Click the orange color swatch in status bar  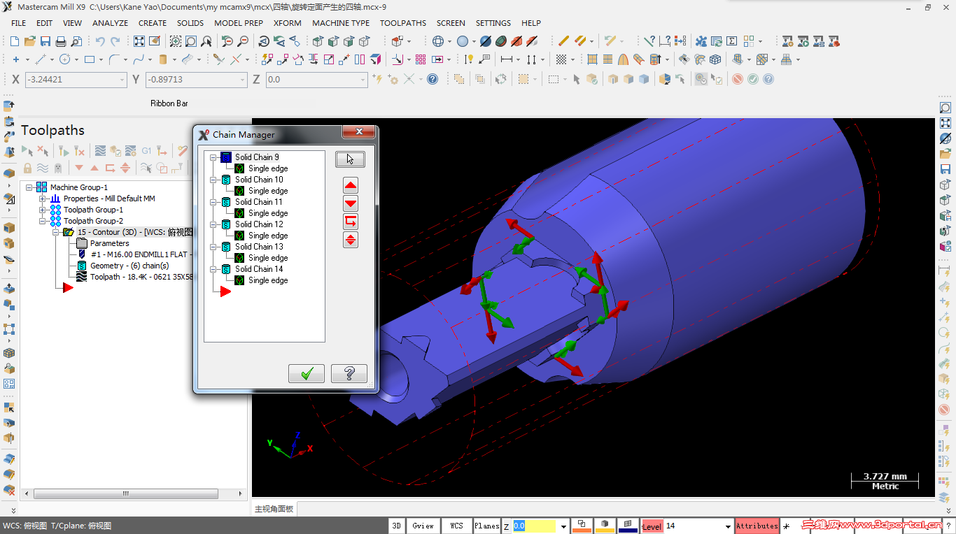pyautogui.click(x=582, y=526)
